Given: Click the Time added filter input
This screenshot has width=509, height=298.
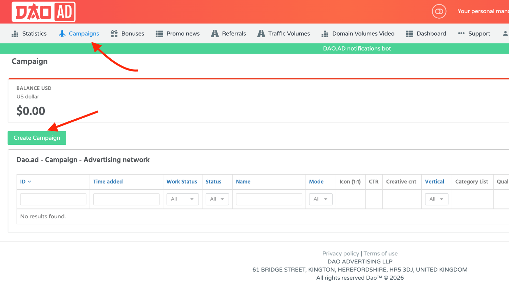Looking at the screenshot, I should click(x=126, y=199).
